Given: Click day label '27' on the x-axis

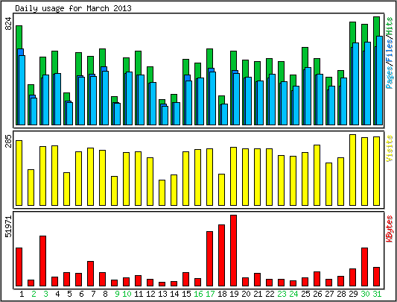Looking at the screenshot, I should [x=329, y=294].
